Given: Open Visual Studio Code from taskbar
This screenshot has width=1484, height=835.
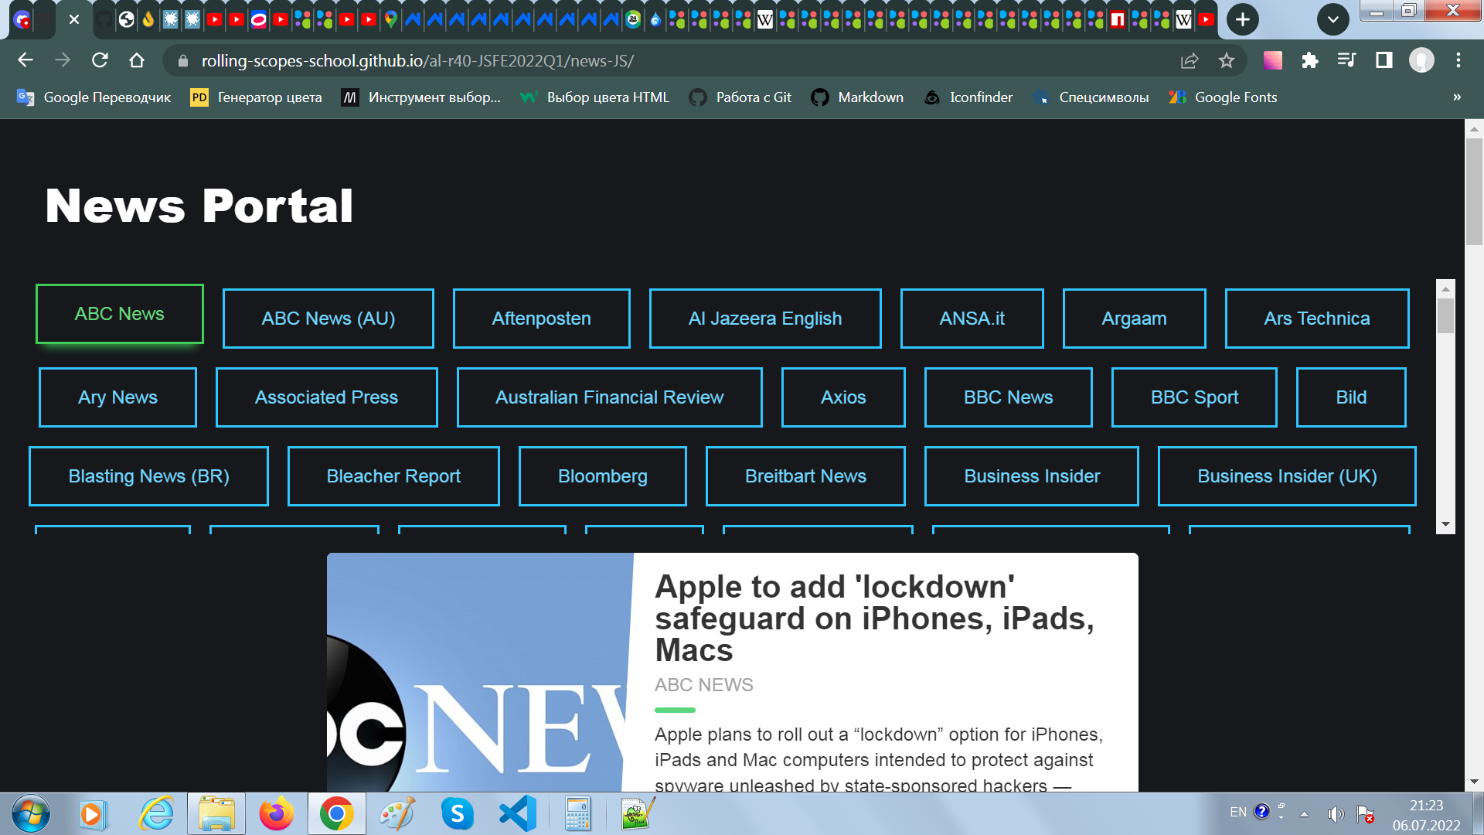Looking at the screenshot, I should coord(517,813).
